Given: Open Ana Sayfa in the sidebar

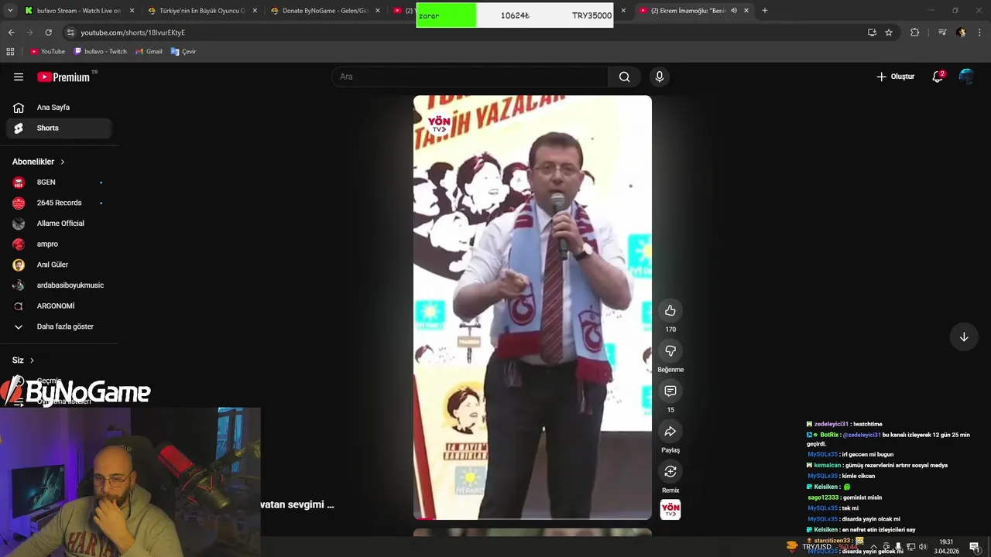Looking at the screenshot, I should (x=59, y=108).
